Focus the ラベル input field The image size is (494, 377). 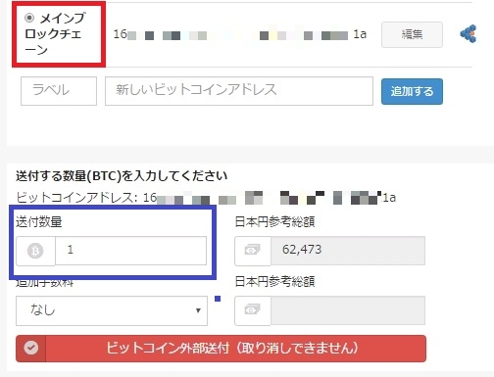59,91
